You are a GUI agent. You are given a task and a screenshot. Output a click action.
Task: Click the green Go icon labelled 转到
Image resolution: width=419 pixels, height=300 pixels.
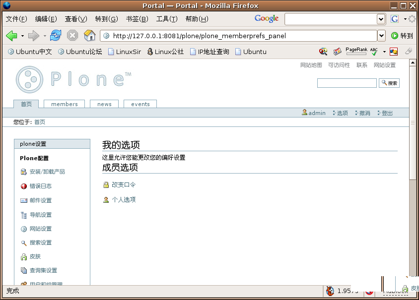402,36
